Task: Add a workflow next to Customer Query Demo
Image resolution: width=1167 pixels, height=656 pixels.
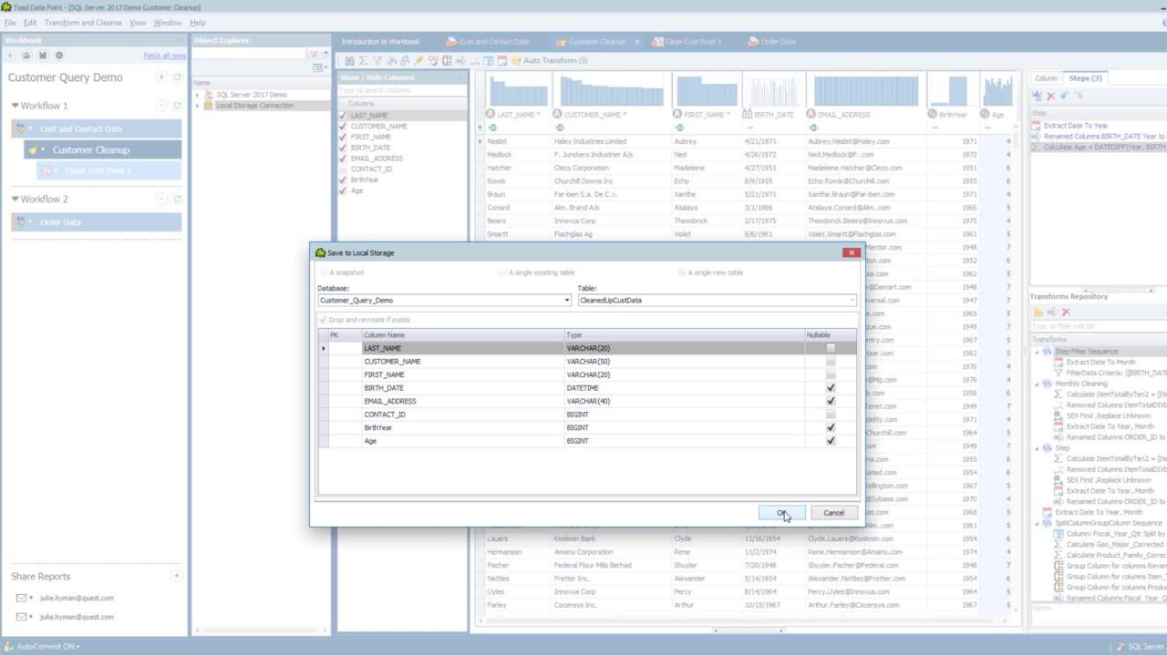Action: point(161,77)
